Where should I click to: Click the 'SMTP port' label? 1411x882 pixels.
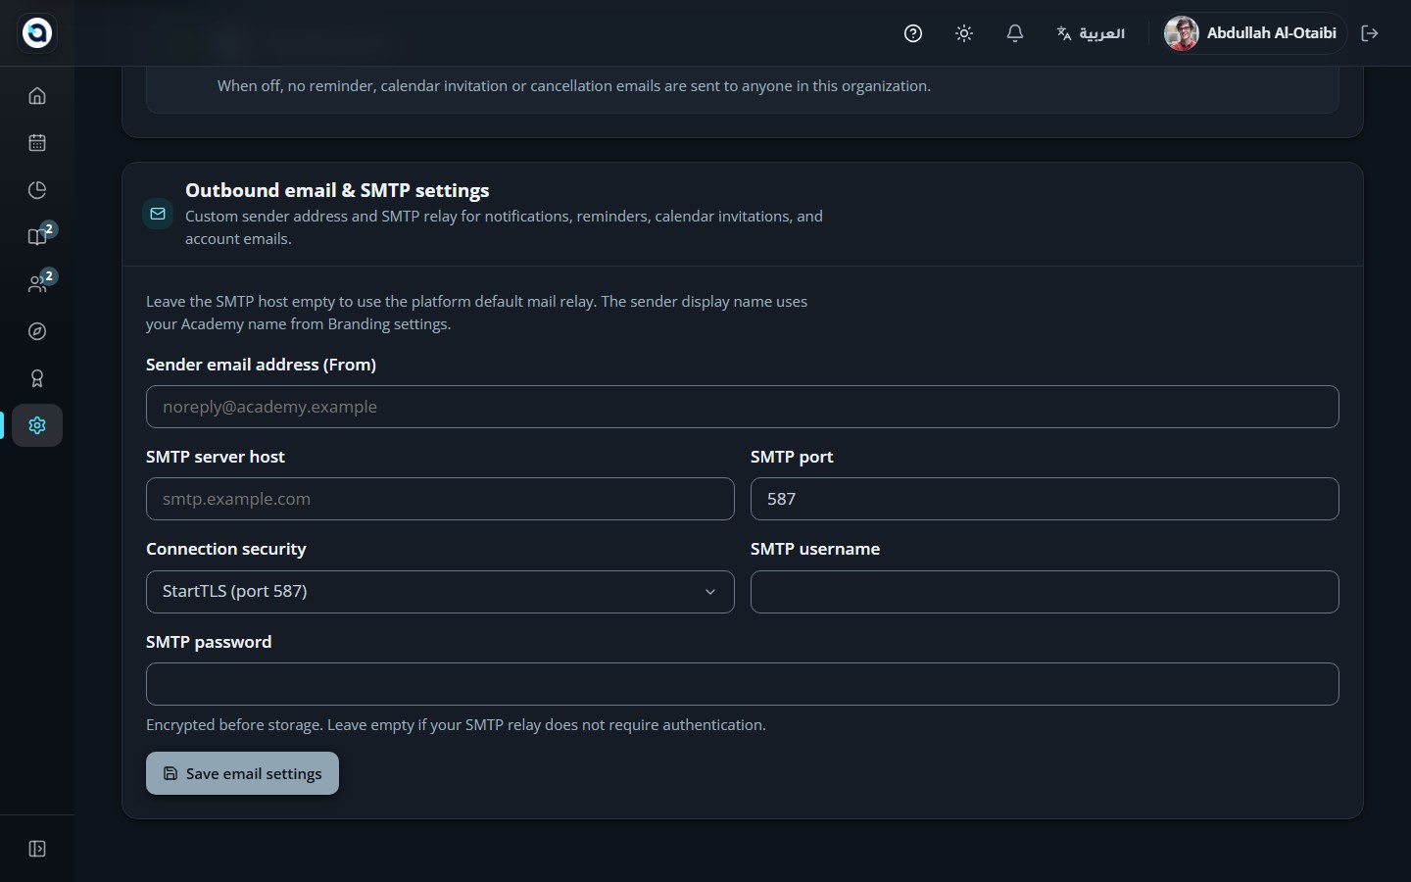(792, 457)
